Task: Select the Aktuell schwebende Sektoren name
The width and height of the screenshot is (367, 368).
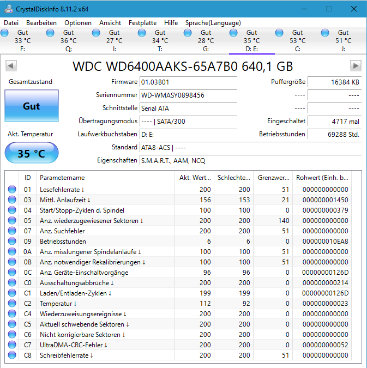Action: pyautogui.click(x=85, y=324)
